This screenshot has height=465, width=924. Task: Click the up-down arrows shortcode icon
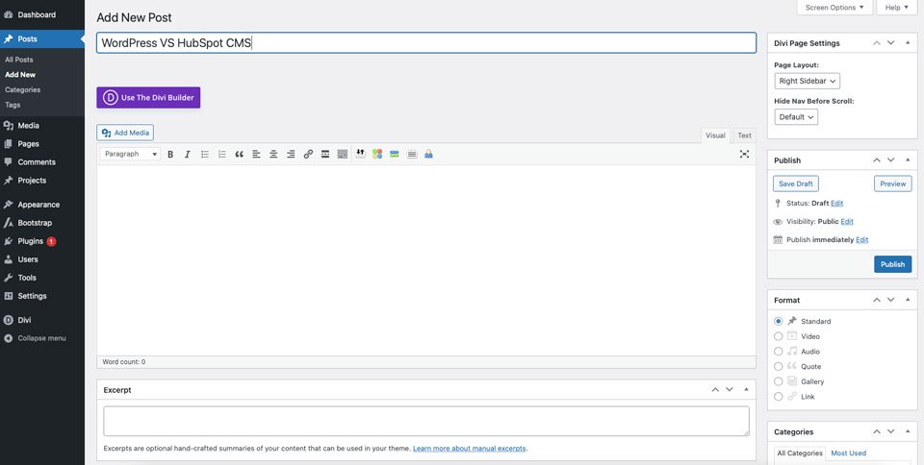click(361, 154)
